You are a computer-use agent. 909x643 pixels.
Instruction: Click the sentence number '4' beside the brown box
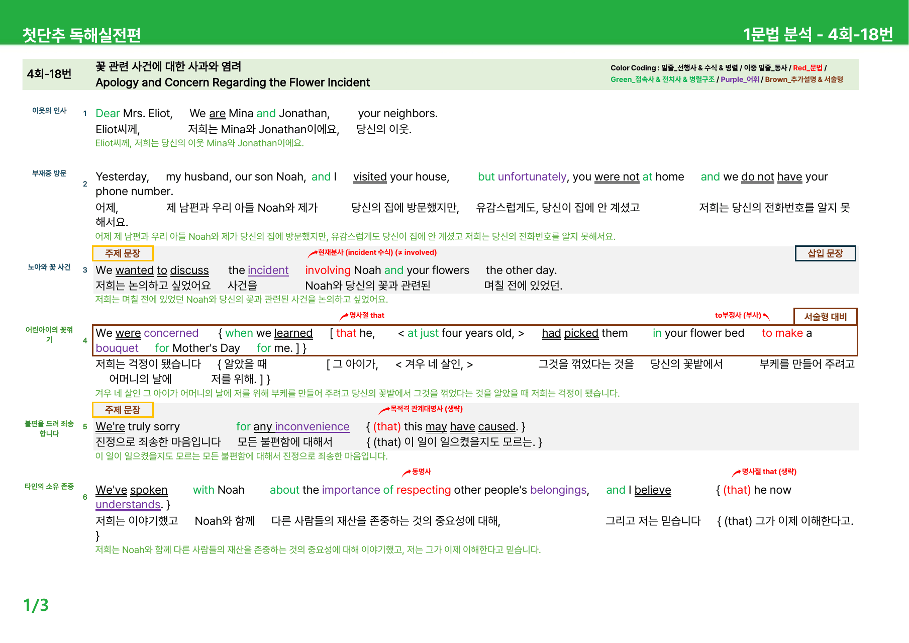[85, 341]
